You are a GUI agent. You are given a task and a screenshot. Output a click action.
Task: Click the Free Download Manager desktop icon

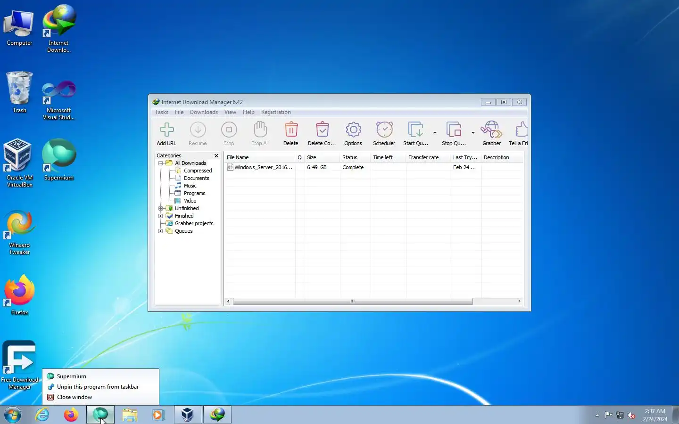click(x=19, y=366)
